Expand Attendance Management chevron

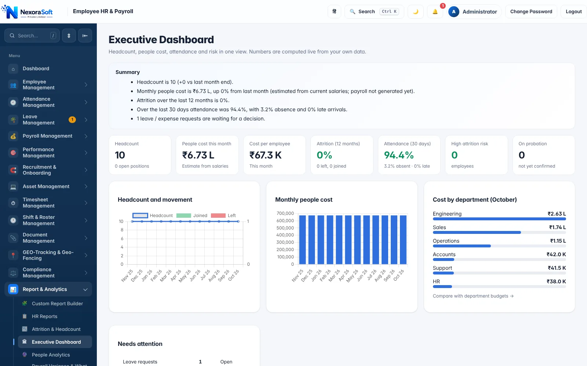[86, 102]
